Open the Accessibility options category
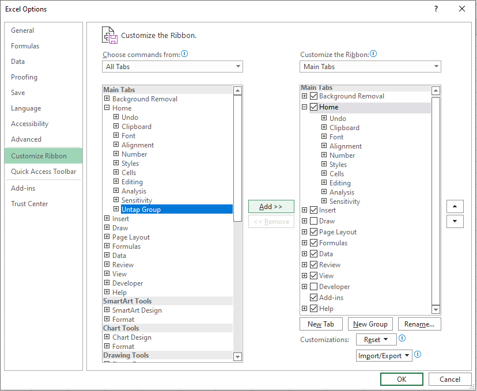The width and height of the screenshot is (477, 391). pyautogui.click(x=44, y=124)
